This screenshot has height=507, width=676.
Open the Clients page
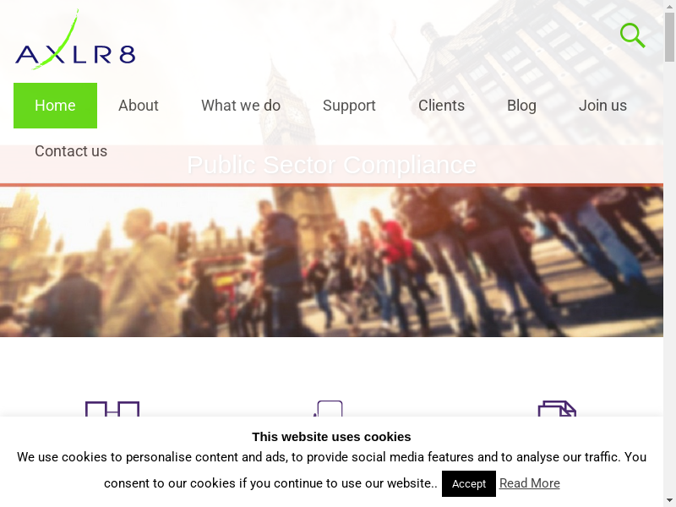441,106
